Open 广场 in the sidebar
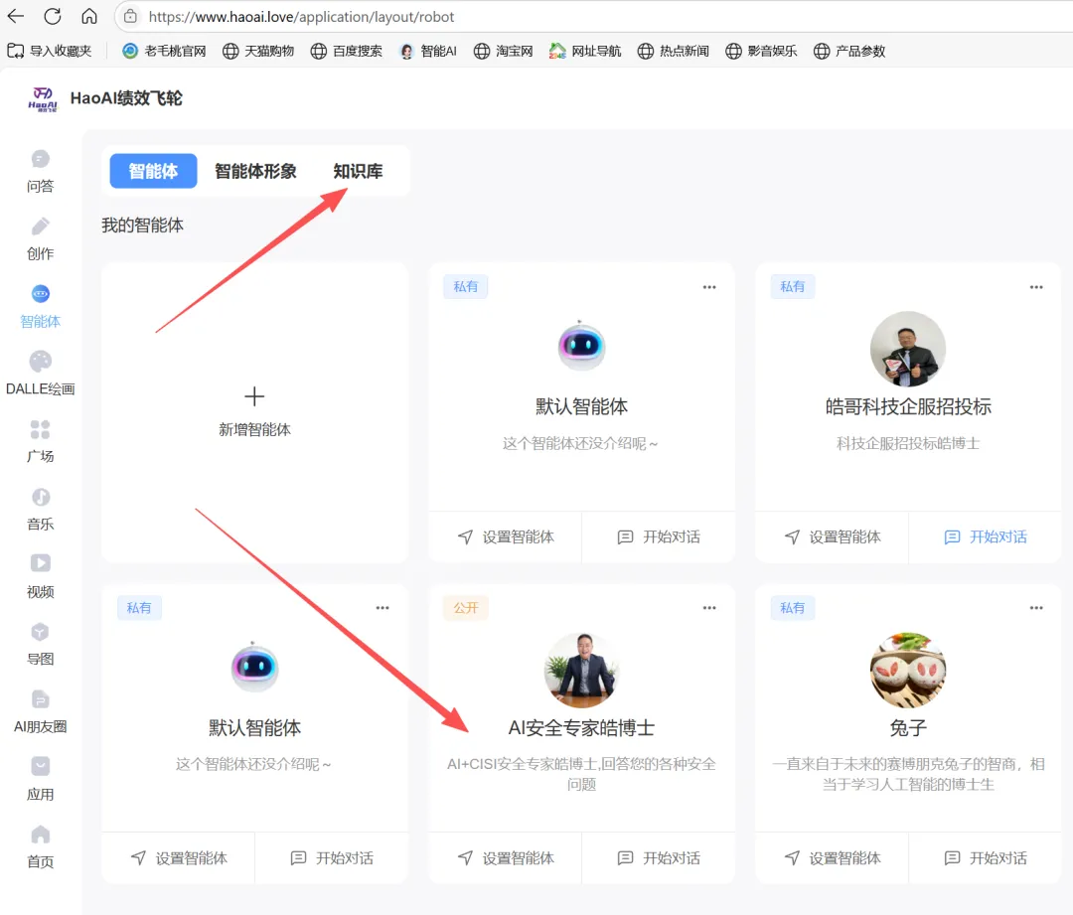Image resolution: width=1073 pixels, height=915 pixels. pos(41,442)
